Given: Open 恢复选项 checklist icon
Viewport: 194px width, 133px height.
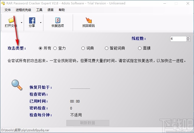Looking at the screenshot, I should 58,20.
